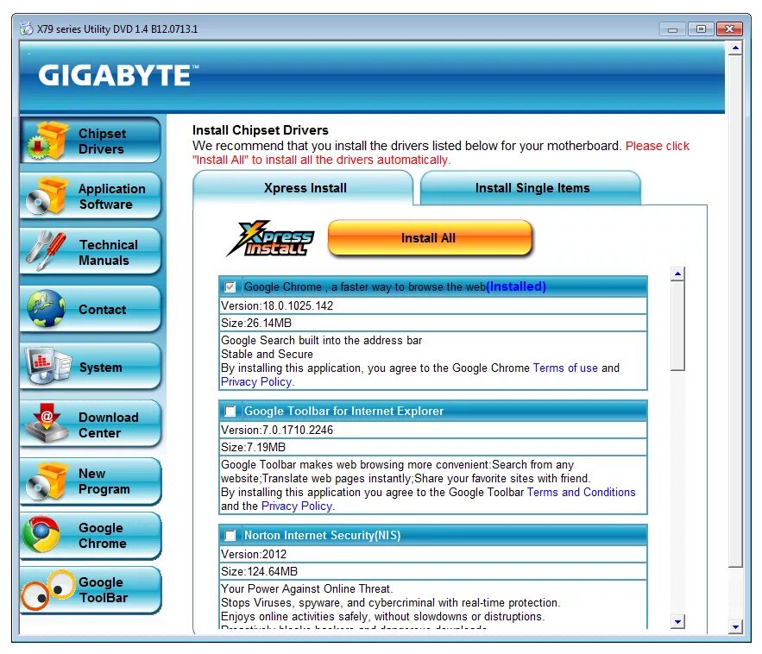Click the Version:7.0.1710.2246 row
This screenshot has height=654, width=762.
point(432,430)
